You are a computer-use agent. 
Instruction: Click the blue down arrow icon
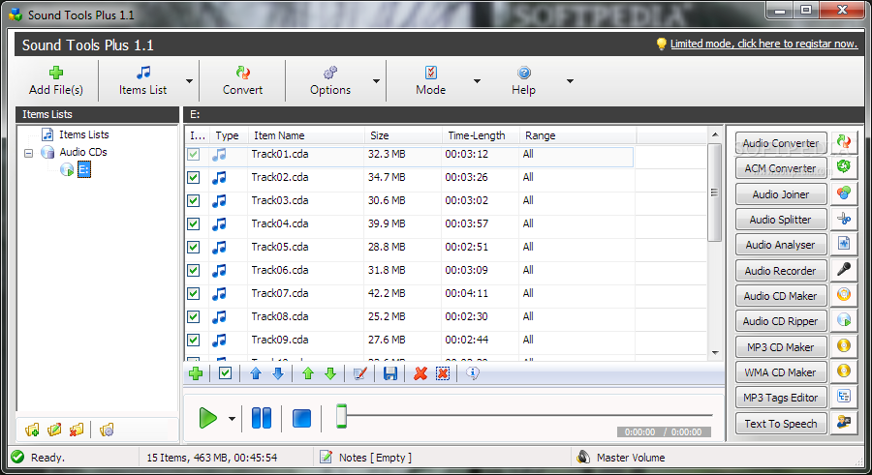pos(278,373)
